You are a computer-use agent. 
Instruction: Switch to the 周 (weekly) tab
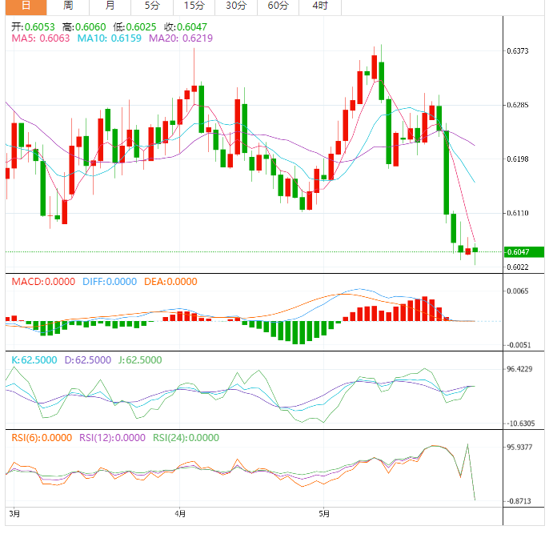coord(69,6)
